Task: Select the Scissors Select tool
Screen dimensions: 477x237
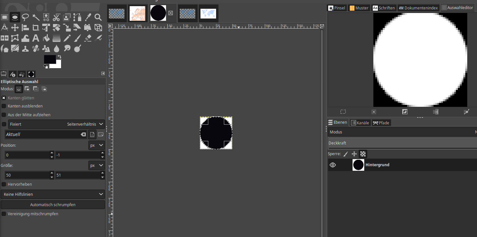Action: pyautogui.click(x=57, y=17)
